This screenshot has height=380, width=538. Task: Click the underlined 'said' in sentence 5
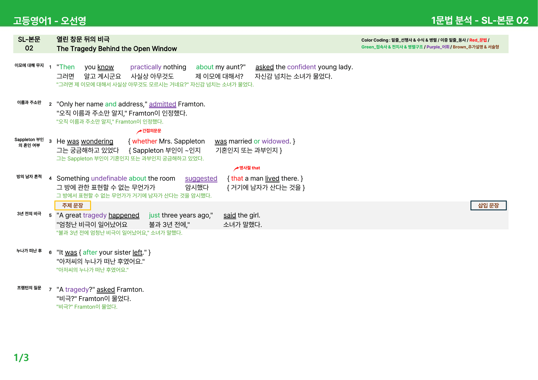[x=230, y=215]
